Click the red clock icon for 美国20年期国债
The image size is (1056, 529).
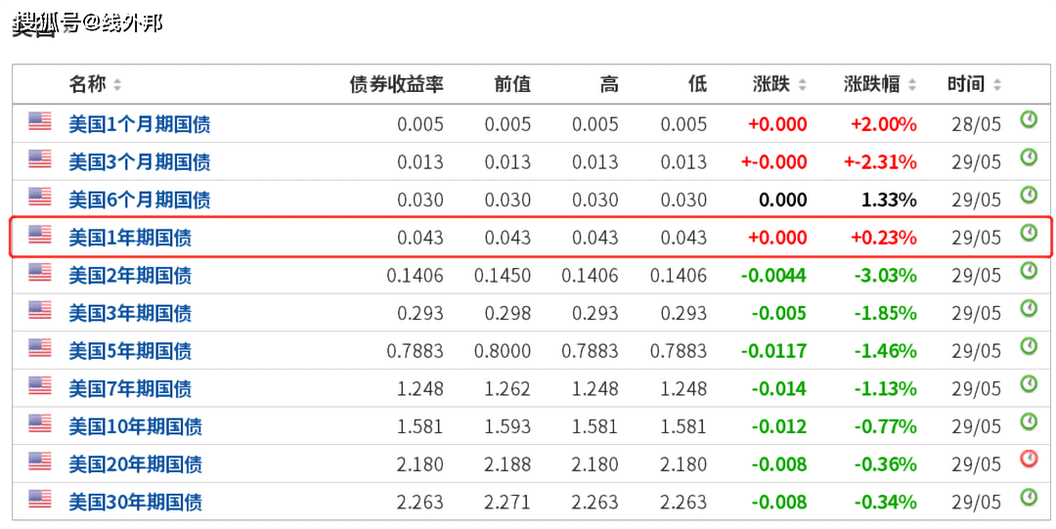pos(1029,459)
